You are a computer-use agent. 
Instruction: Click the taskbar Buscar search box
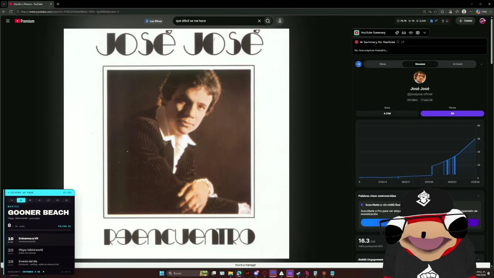tap(188, 273)
